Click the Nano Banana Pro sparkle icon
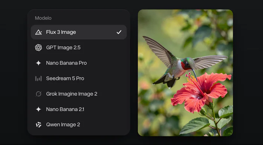 point(38,63)
